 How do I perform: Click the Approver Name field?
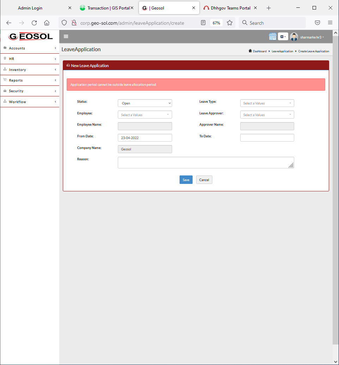267,126
